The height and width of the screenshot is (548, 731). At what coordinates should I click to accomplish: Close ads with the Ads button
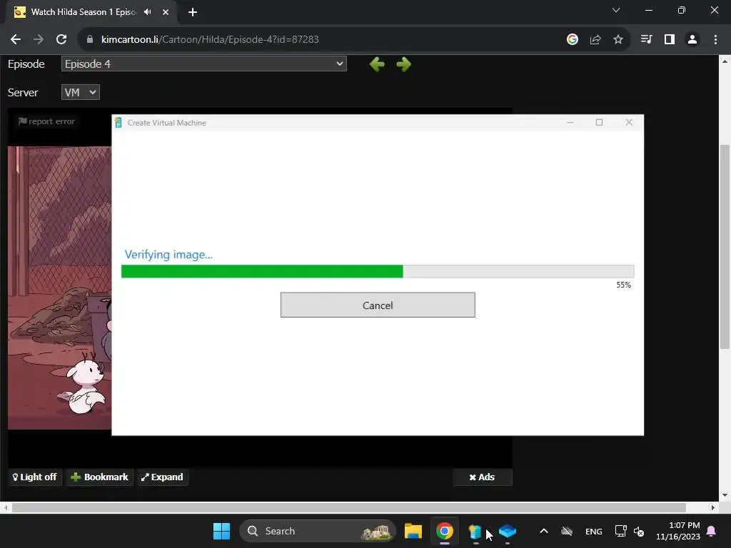click(x=482, y=477)
